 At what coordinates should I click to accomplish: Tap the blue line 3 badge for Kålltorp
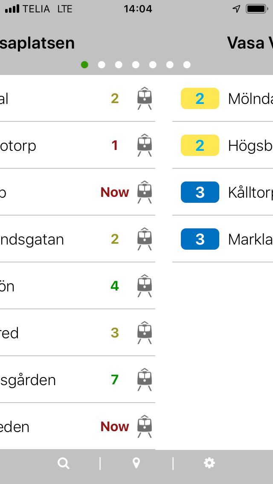(200, 192)
